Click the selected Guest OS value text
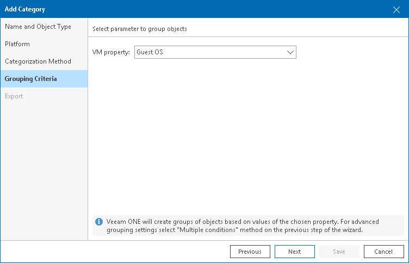The width and height of the screenshot is (409, 263). (x=150, y=52)
